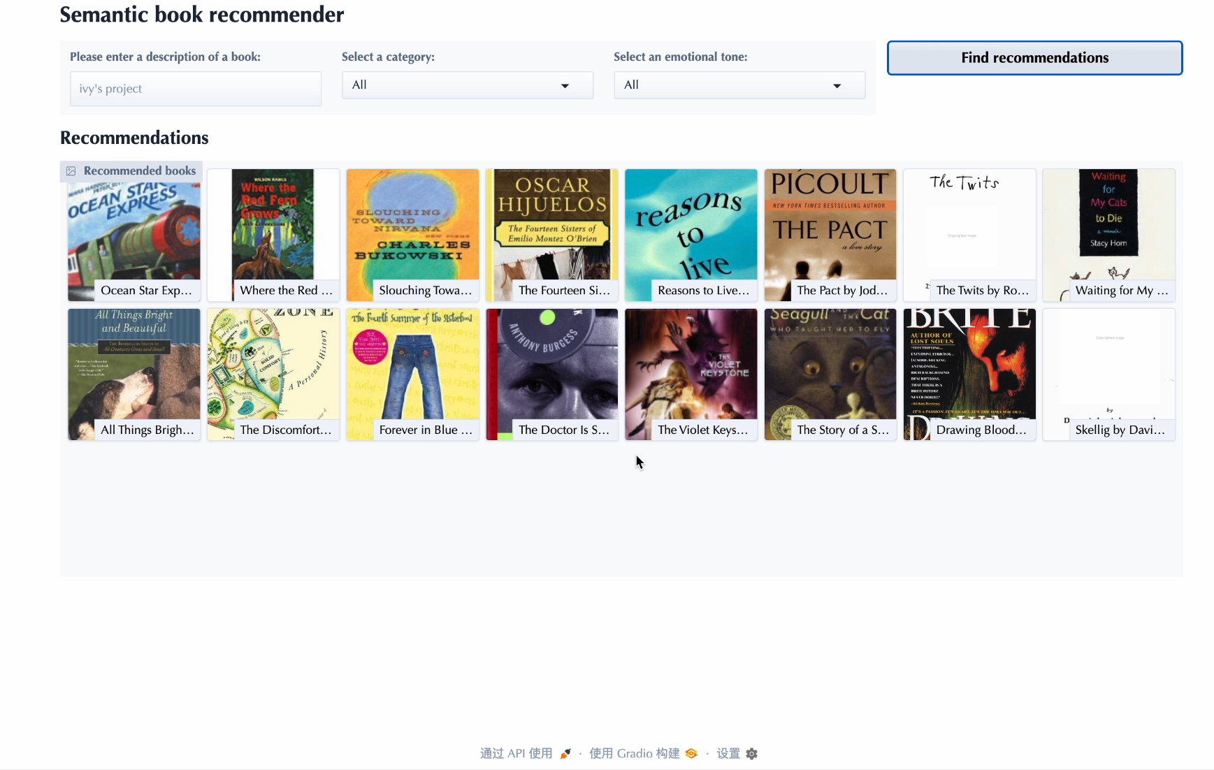Open The Violet Keystone book thumbnail
1214x770 pixels.
coord(691,375)
